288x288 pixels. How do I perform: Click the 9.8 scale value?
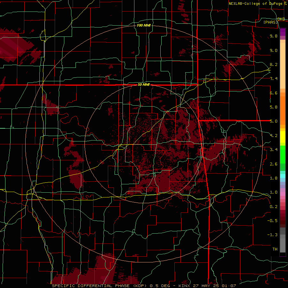click(274, 36)
